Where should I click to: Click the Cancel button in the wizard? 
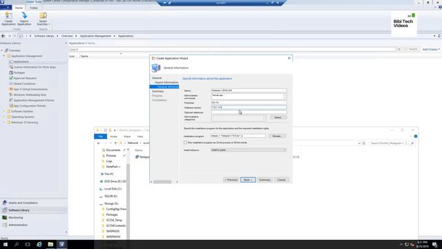coord(281,180)
